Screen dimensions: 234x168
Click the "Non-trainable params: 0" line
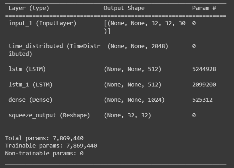(44, 153)
